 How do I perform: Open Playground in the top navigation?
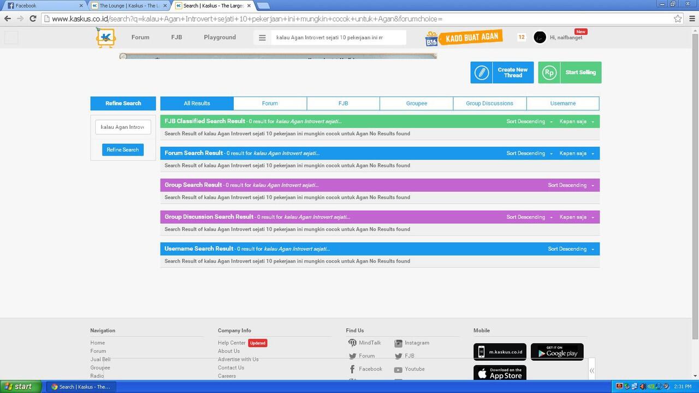coord(220,37)
